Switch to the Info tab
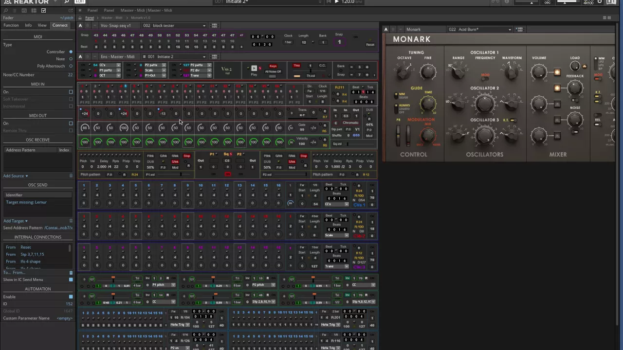This screenshot has width=623, height=350. 28,25
